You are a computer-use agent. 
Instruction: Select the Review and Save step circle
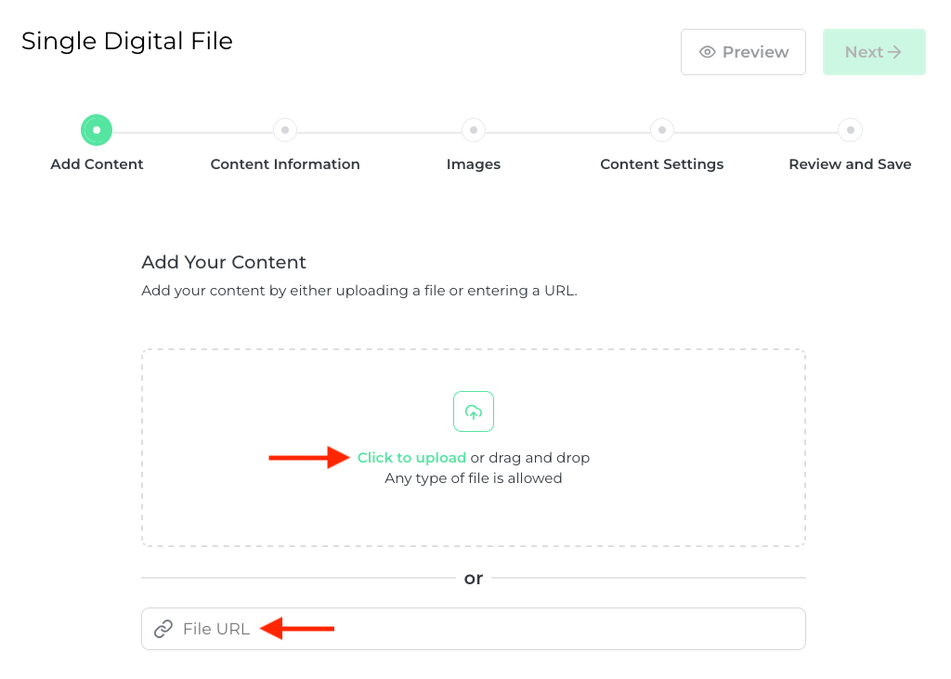coord(850,130)
